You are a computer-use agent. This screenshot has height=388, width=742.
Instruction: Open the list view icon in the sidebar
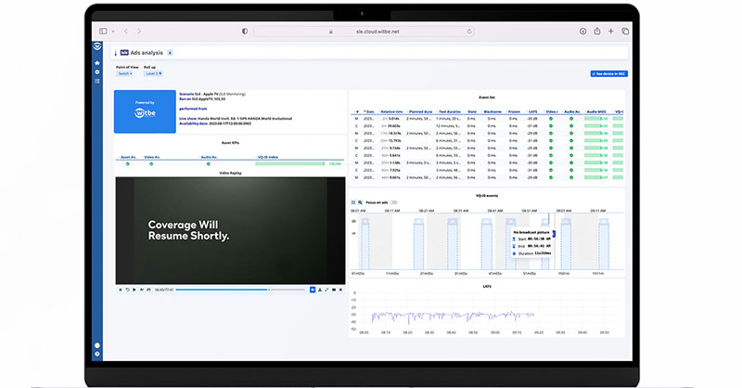[97, 82]
